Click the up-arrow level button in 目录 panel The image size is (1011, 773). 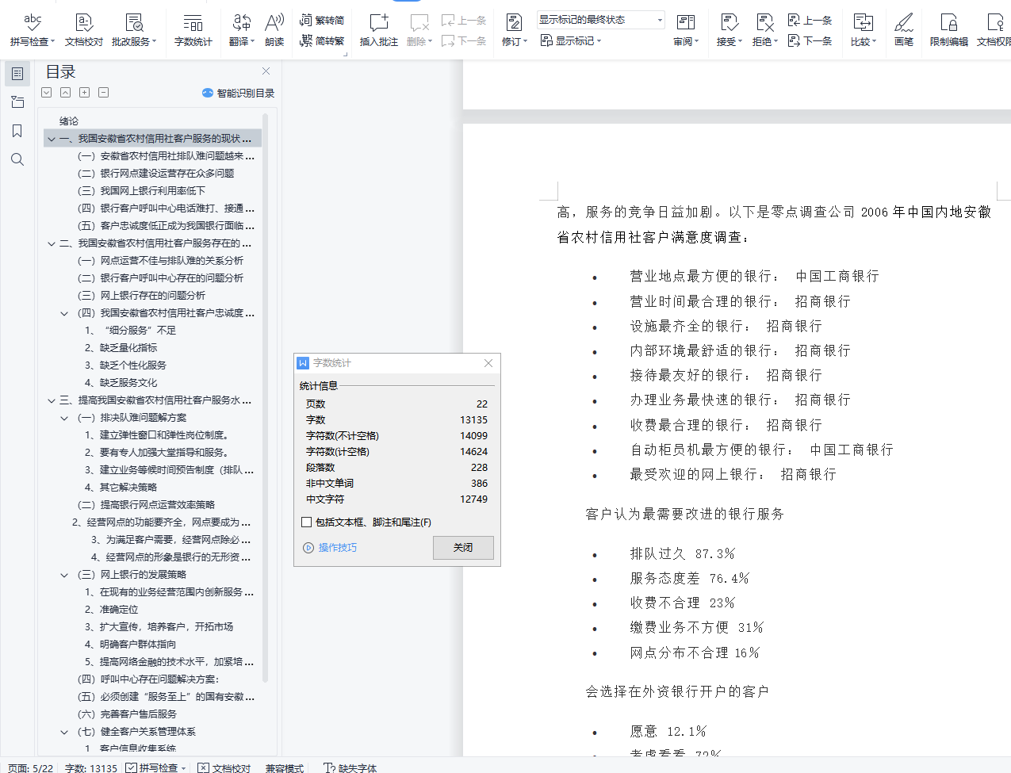point(65,93)
